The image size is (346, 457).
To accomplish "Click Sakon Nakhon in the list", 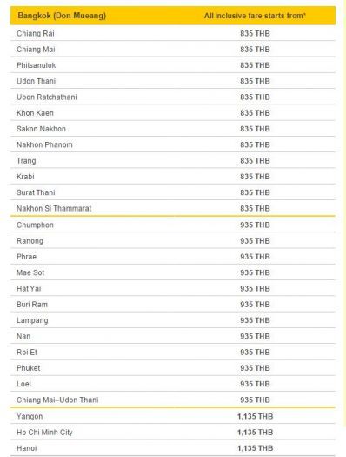I will 42,129.
